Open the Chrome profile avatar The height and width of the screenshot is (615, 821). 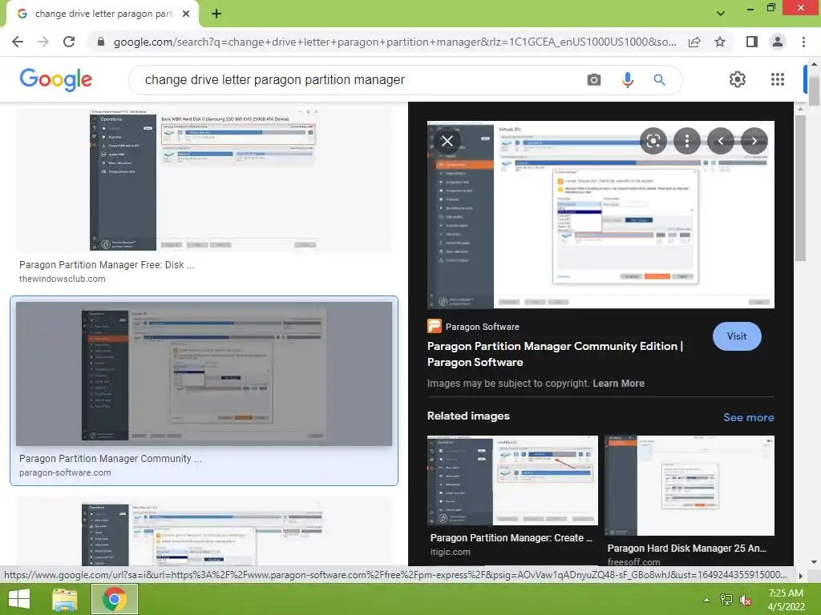pyautogui.click(x=778, y=42)
